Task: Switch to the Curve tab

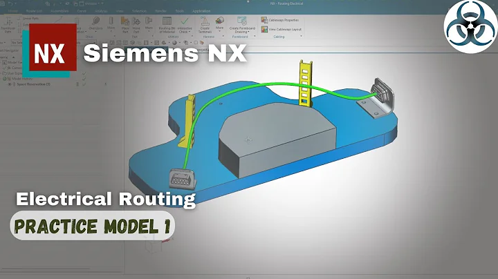Action: click(82, 11)
